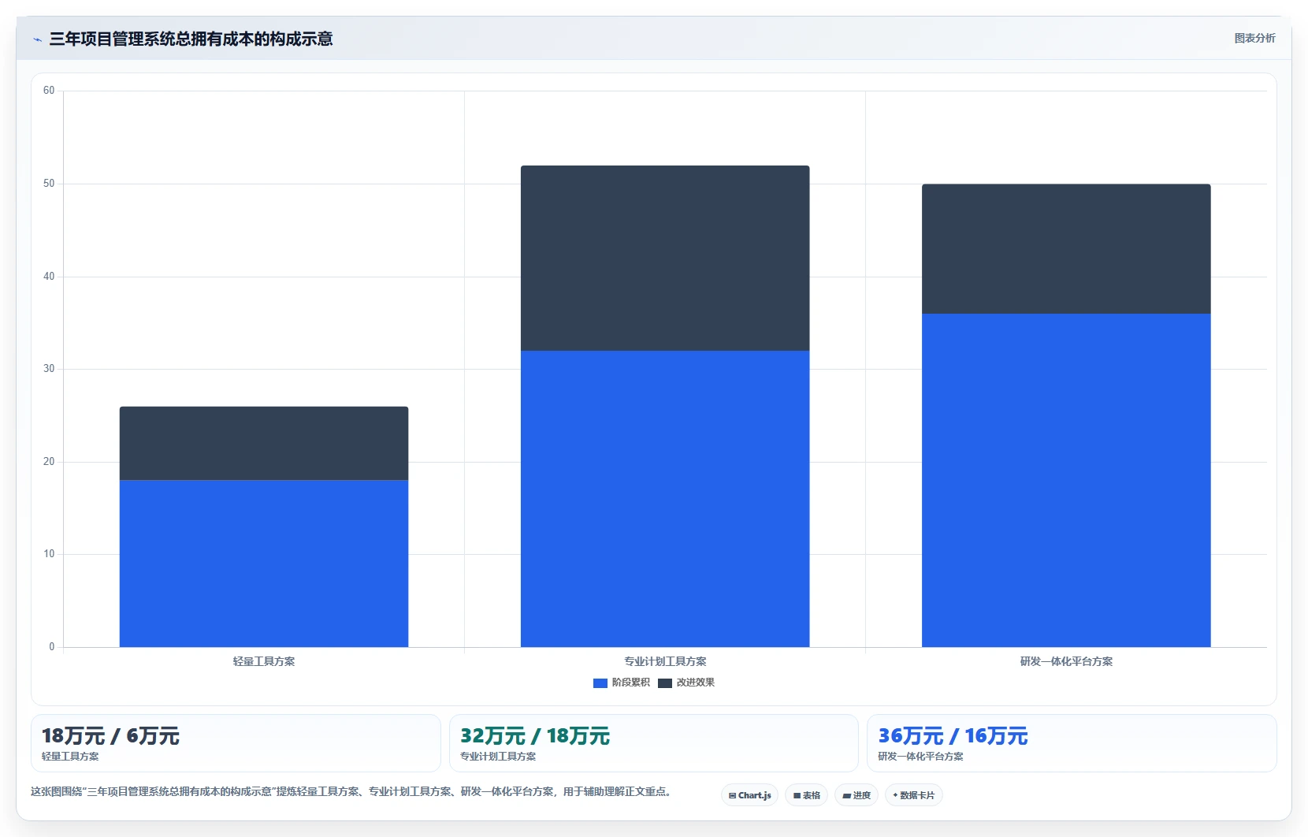The width and height of the screenshot is (1308, 837).
Task: Open the 32万元 / 18万元 data card
Action: coord(653,743)
